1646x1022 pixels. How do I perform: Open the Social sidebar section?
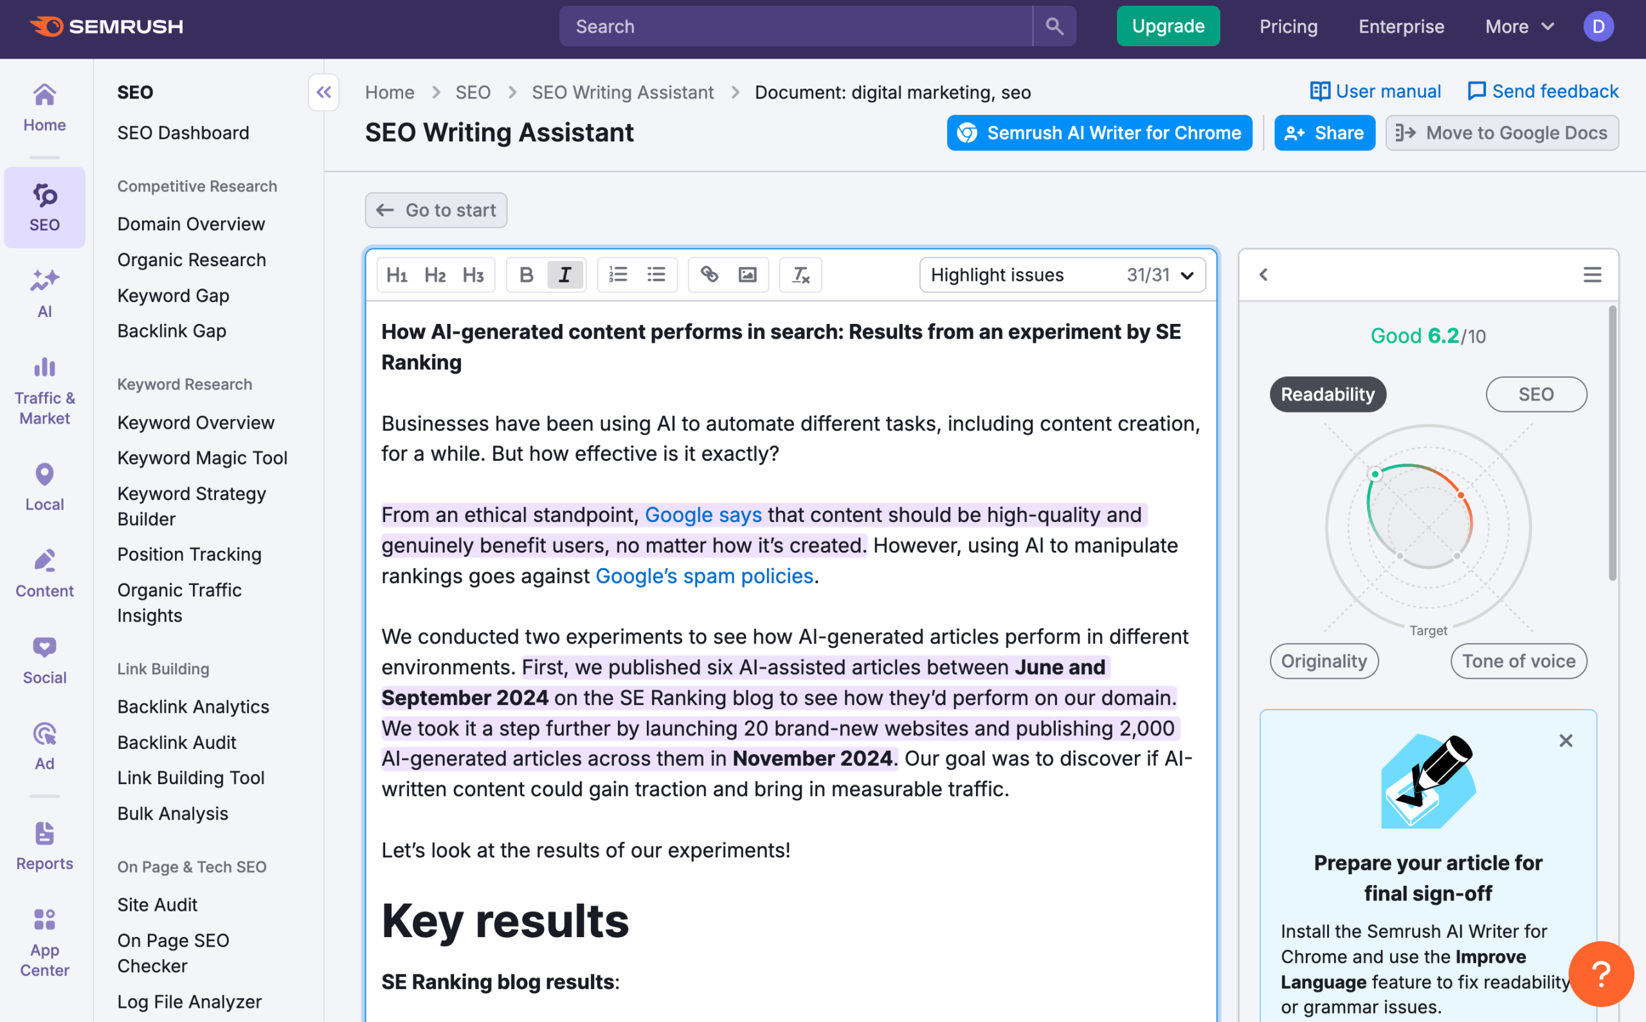coord(44,659)
